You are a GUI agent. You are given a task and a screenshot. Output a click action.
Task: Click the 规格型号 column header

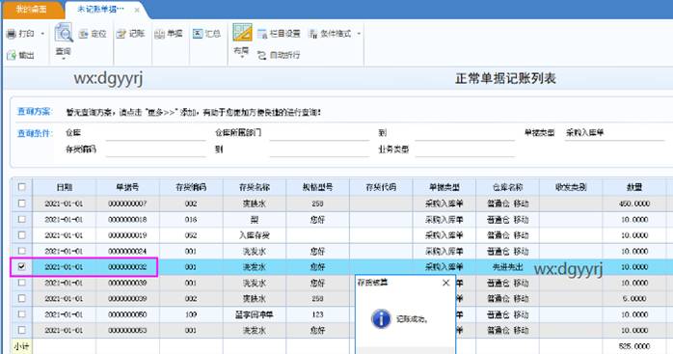(317, 187)
